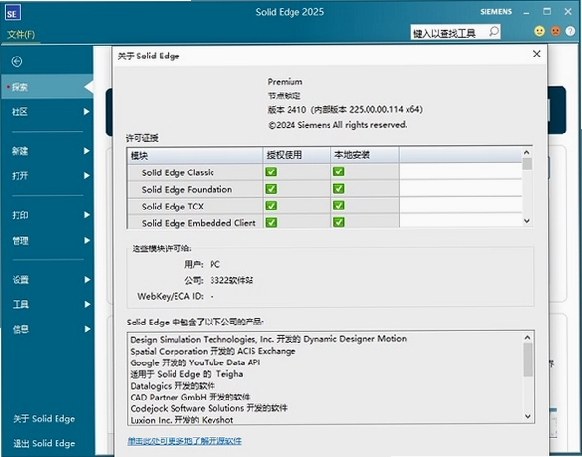Toggle Embedded Client 本地安装 checkbox
This screenshot has height=457, width=582.
pos(338,222)
